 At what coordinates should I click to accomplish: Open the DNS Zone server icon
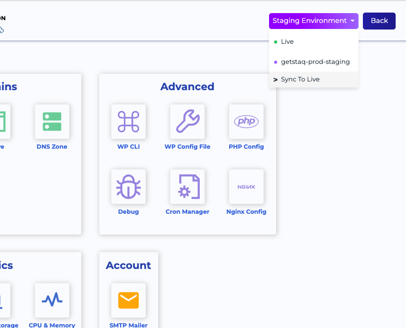click(x=52, y=121)
